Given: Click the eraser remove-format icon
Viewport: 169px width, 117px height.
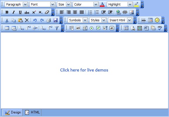Looking at the screenshot, I should 47,12.
